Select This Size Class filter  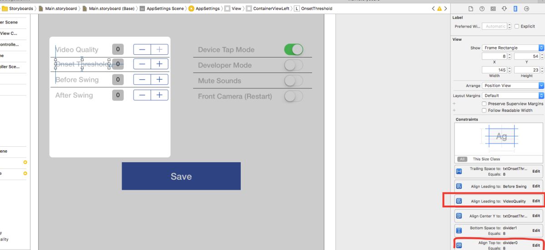486,159
